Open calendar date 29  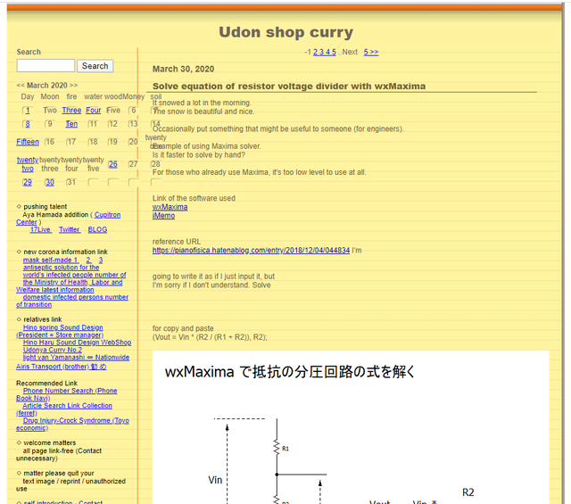pos(28,182)
